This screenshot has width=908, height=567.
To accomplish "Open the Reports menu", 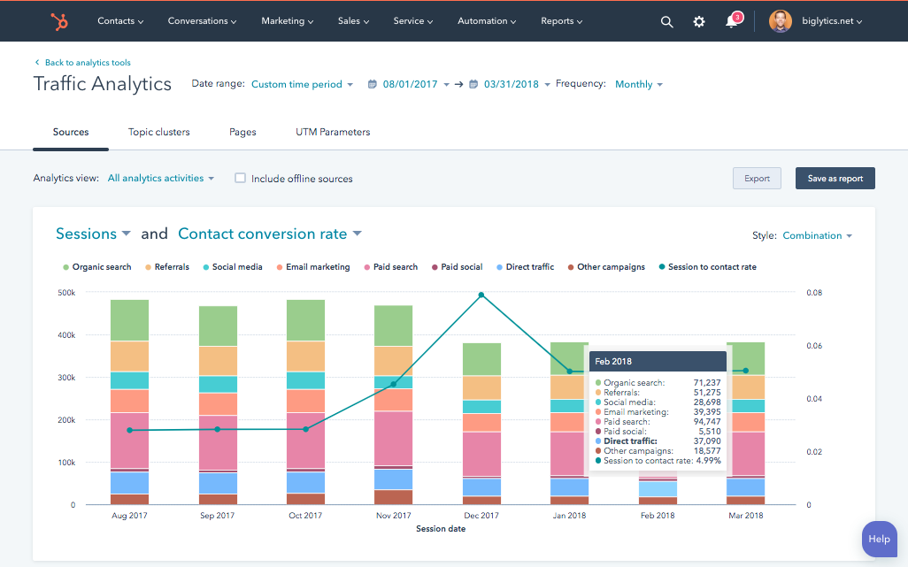I will click(x=561, y=20).
